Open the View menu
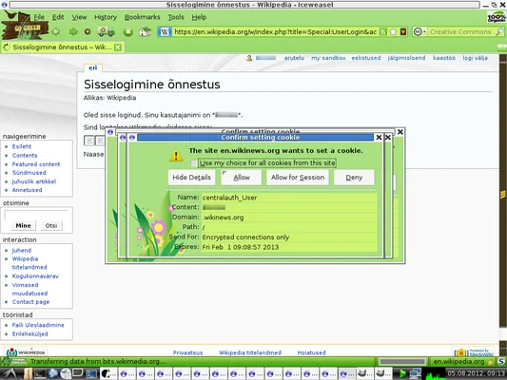The width and height of the screenshot is (507, 380). click(x=79, y=17)
